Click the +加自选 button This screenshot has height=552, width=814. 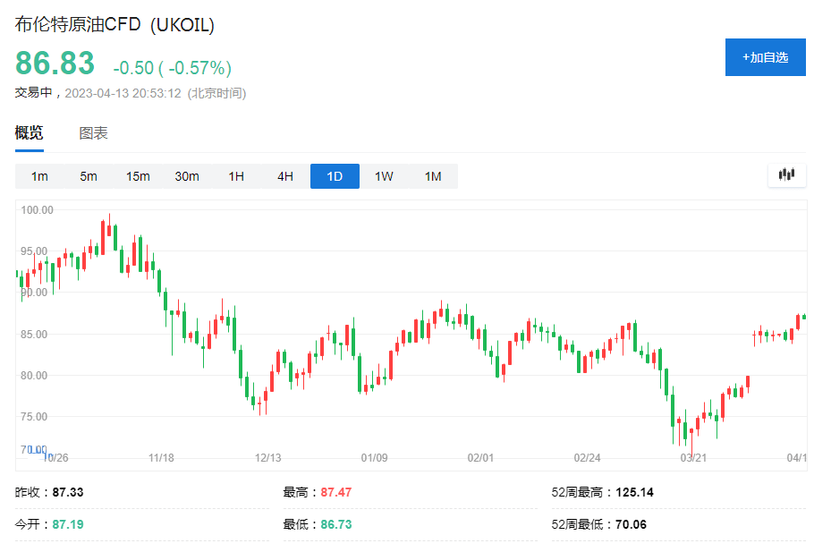[765, 57]
